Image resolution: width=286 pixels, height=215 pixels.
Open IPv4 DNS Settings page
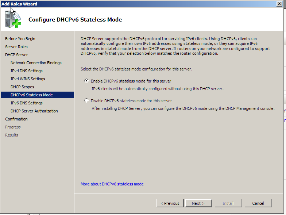click(26, 71)
